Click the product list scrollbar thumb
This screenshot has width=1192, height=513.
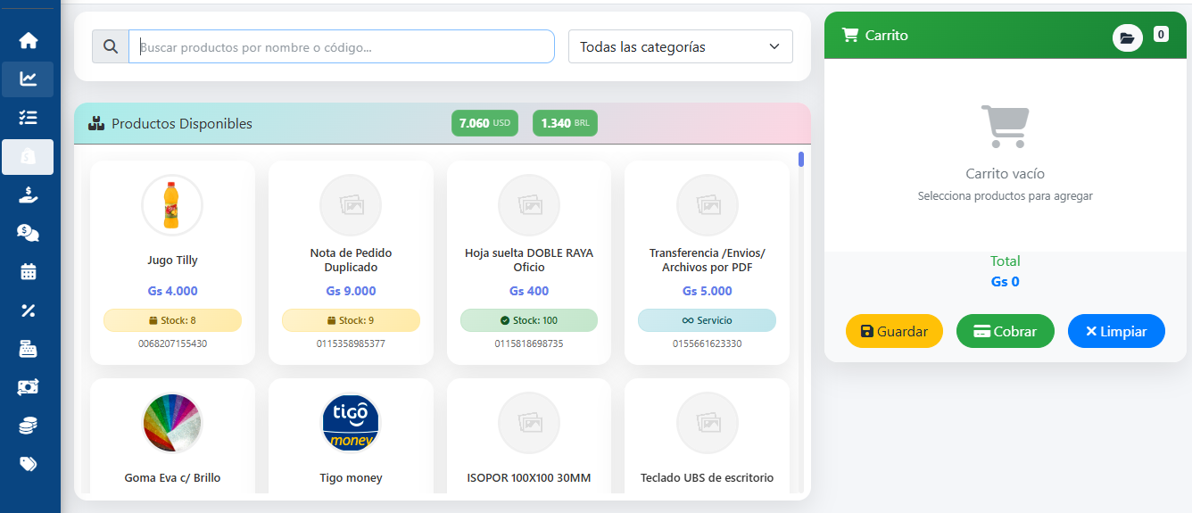point(801,160)
